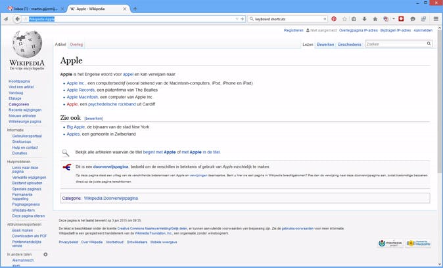
Task: Click the Pinterest toolbar icon
Action: pyautogui.click(x=334, y=19)
